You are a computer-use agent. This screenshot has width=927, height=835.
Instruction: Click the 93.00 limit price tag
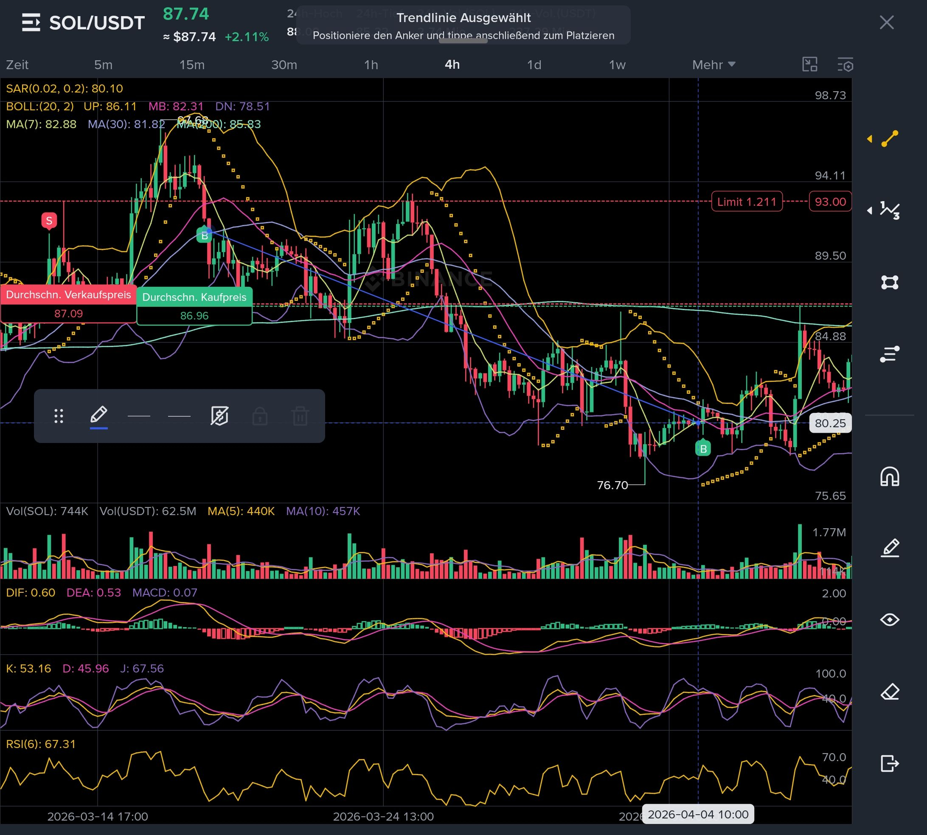[x=830, y=202]
